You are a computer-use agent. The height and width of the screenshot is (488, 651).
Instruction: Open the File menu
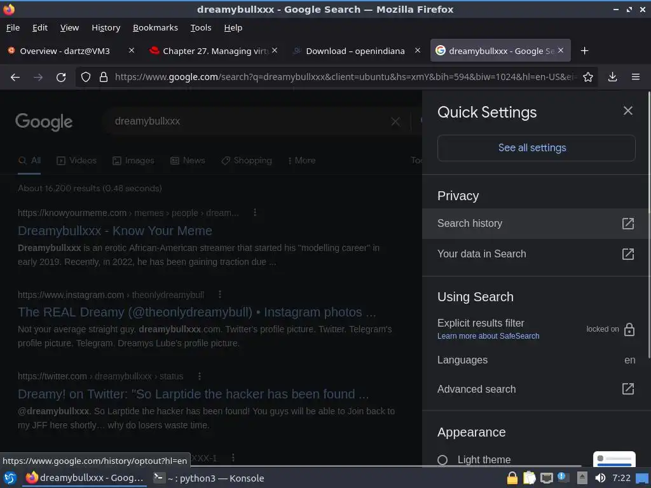tap(13, 28)
